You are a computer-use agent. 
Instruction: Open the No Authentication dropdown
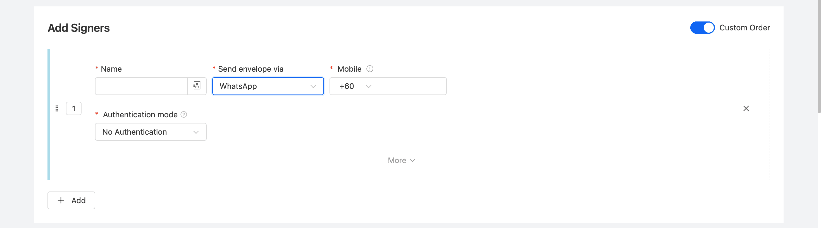click(151, 132)
